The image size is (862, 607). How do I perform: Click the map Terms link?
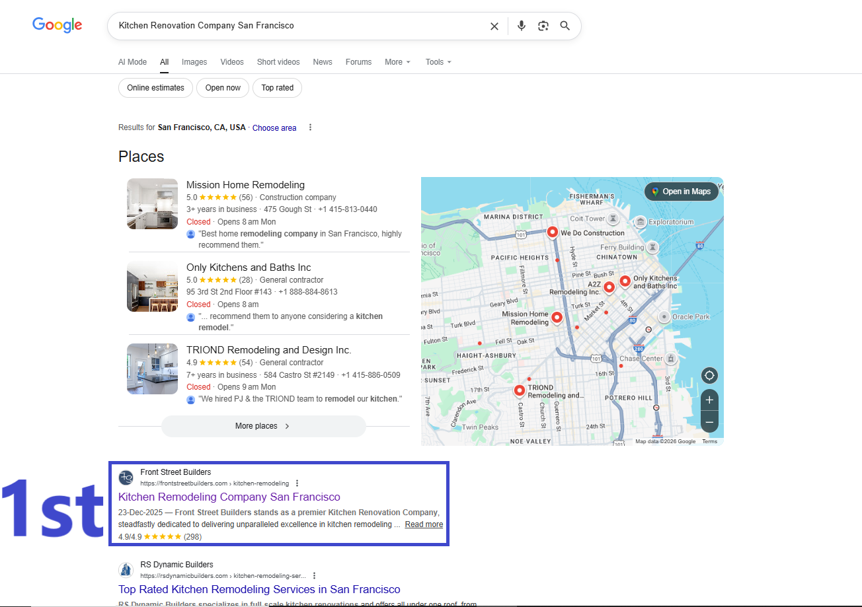click(x=709, y=441)
